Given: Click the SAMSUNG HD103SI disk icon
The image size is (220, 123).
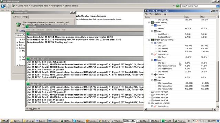Looking at the screenshot, I should (x=152, y=103).
